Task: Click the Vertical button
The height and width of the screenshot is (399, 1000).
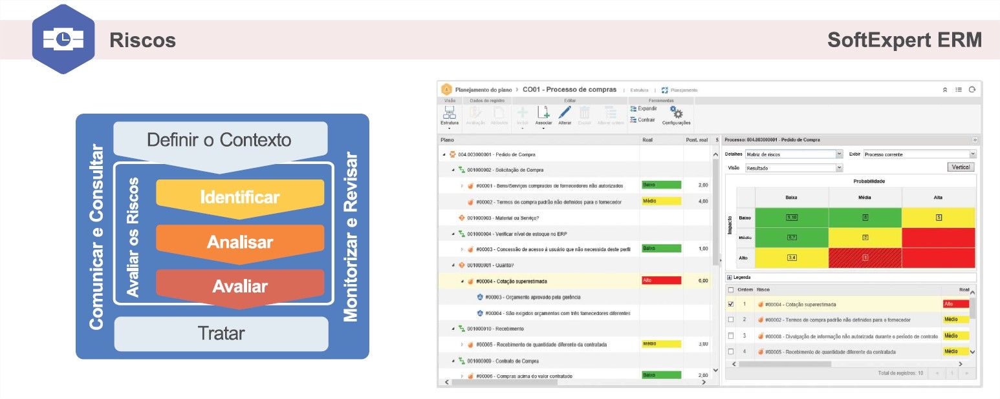Action: [x=961, y=167]
